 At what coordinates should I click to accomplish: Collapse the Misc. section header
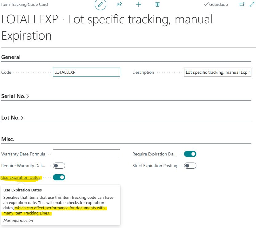(x=8, y=139)
